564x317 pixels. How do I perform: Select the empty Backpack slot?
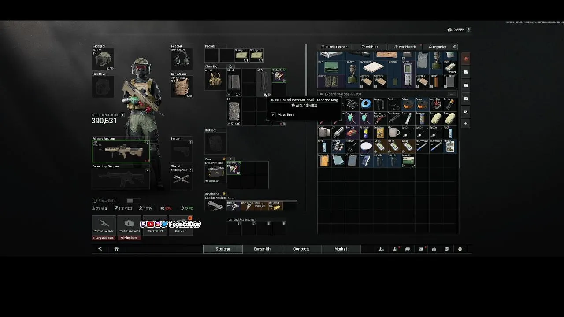pyautogui.click(x=215, y=143)
